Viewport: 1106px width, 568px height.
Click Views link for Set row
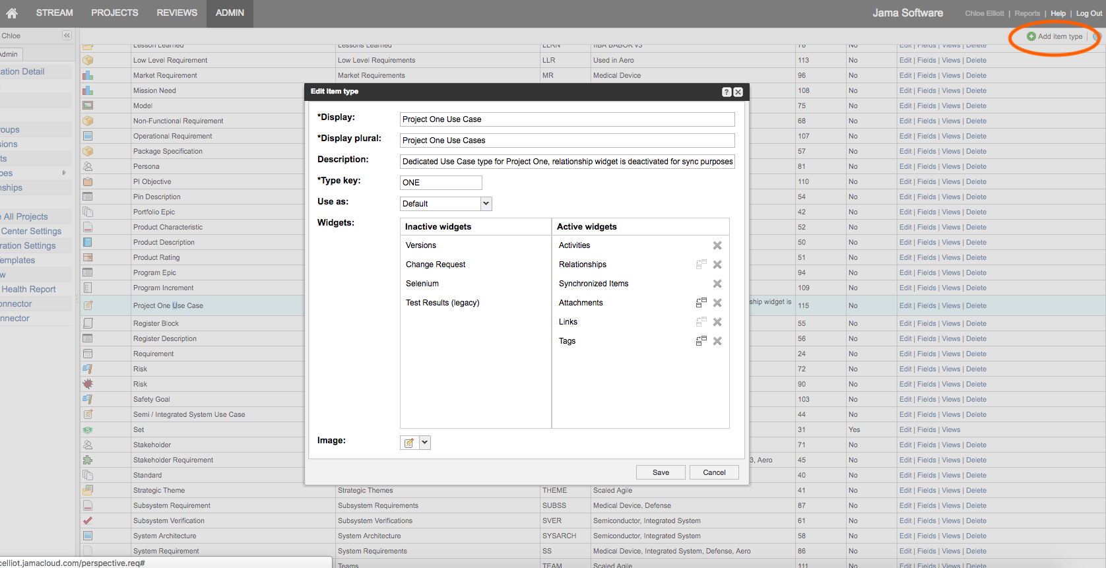point(951,429)
